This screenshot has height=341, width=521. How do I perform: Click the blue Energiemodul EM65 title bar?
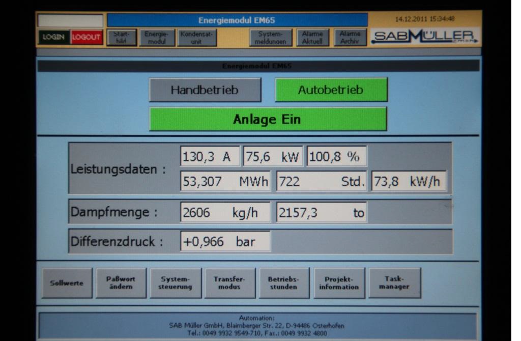[x=237, y=20]
